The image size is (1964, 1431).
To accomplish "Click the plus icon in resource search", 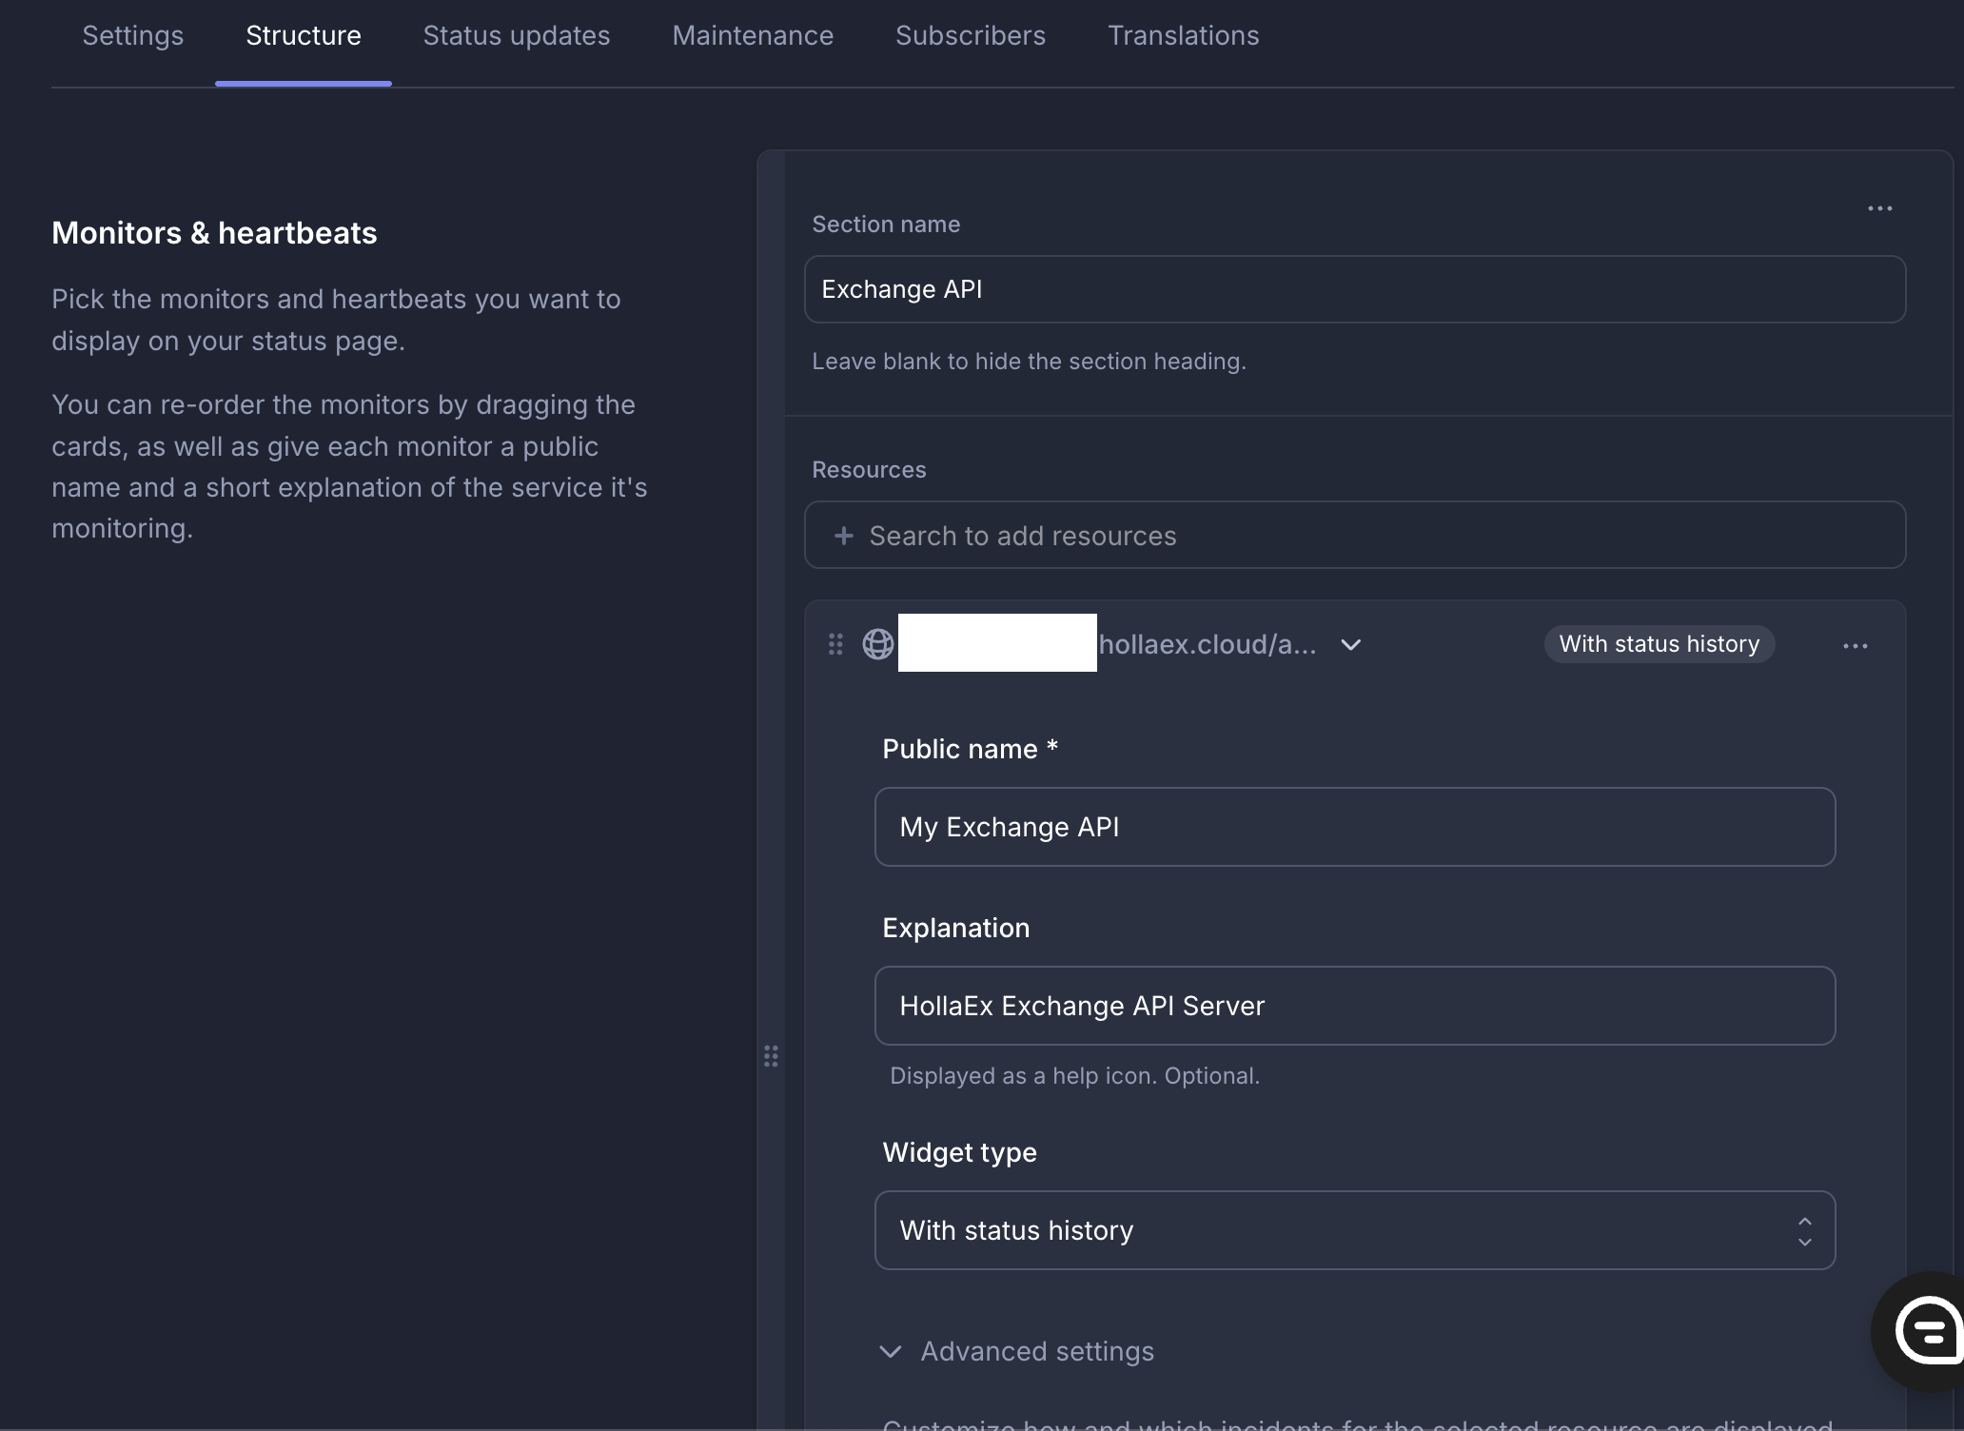I will point(843,536).
